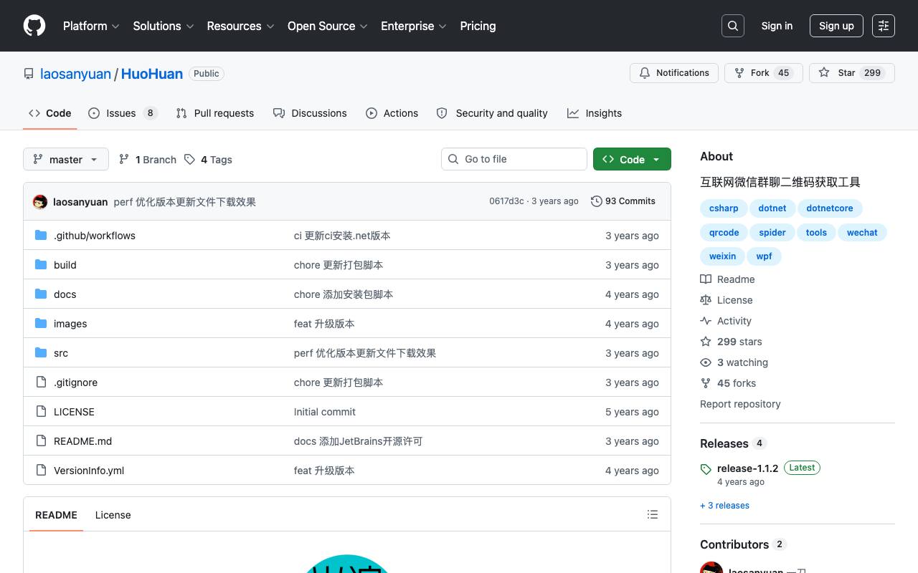Open the 1 Branch link
918x573 pixels.
pyautogui.click(x=148, y=159)
